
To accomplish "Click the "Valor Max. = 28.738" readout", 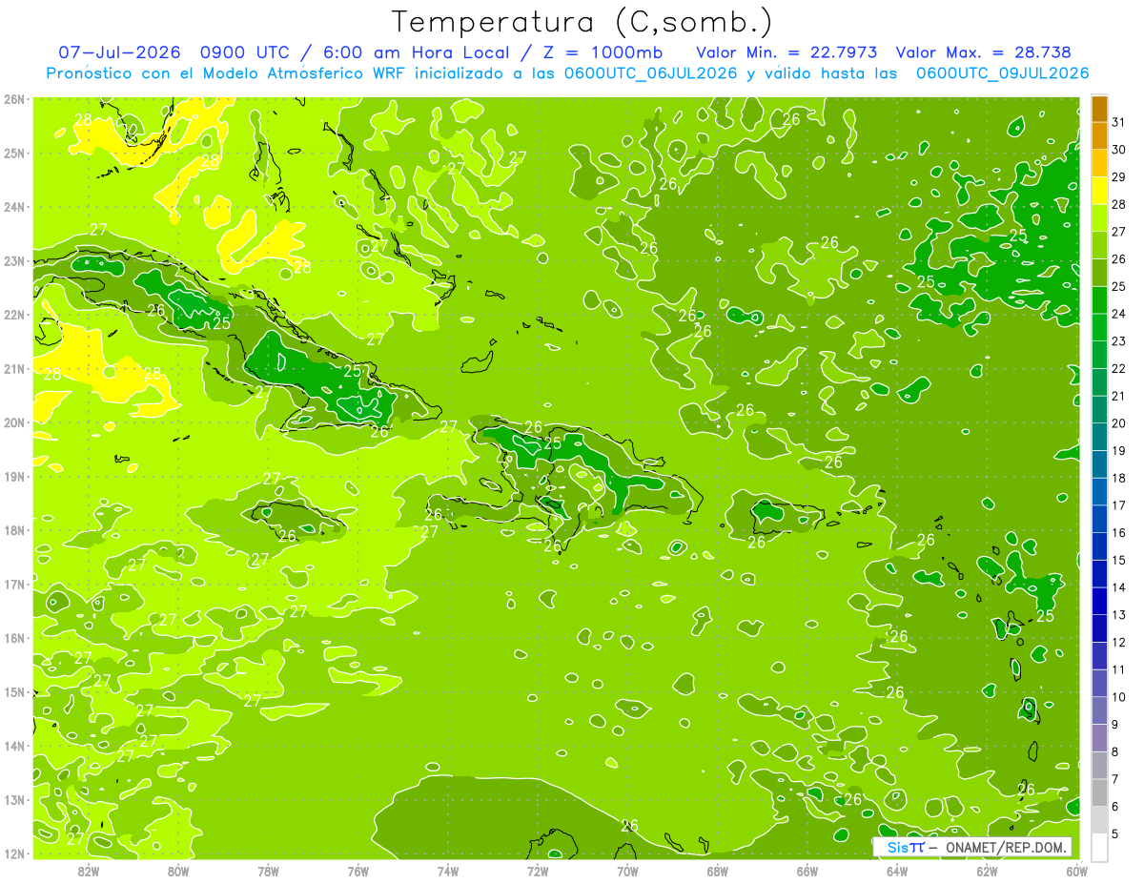I will click(983, 51).
